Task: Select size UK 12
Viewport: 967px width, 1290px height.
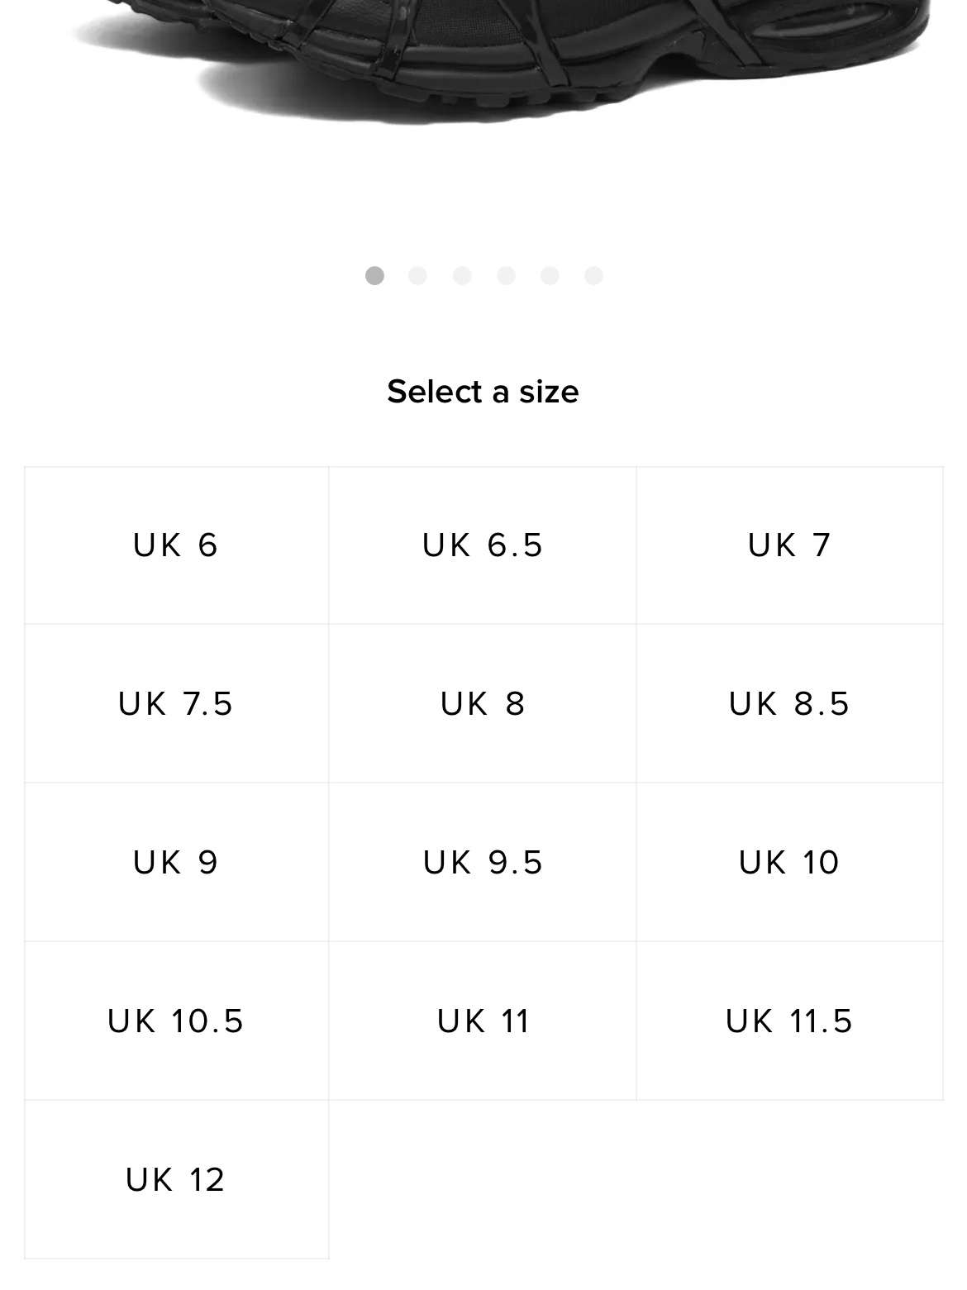Action: (x=177, y=1179)
